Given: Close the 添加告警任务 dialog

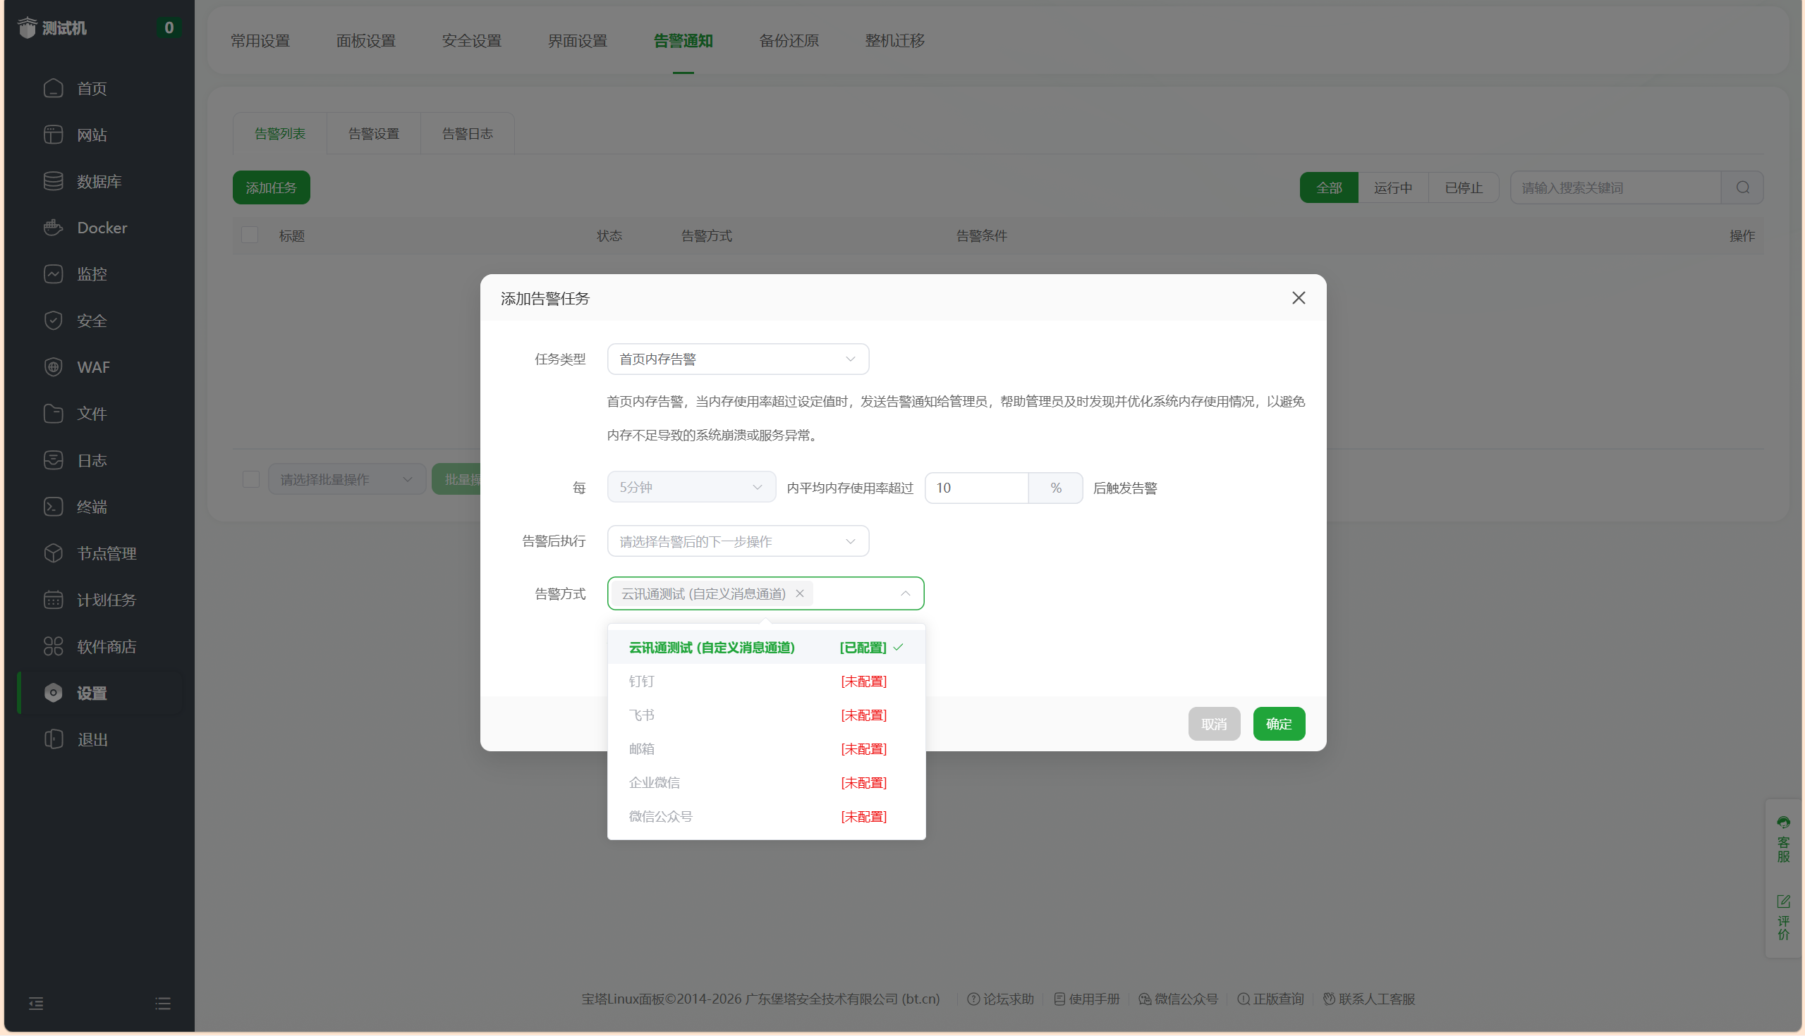Looking at the screenshot, I should click(x=1299, y=298).
